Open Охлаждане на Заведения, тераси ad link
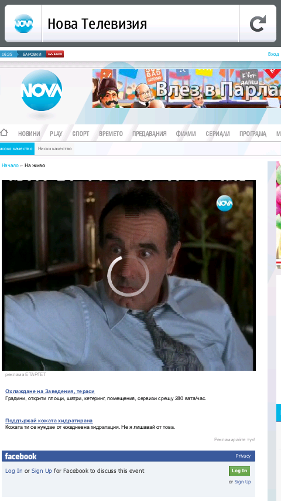Image resolution: width=281 pixels, height=501 pixels. (x=50, y=391)
